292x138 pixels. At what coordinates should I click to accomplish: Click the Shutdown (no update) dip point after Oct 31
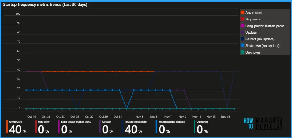coord(126,109)
